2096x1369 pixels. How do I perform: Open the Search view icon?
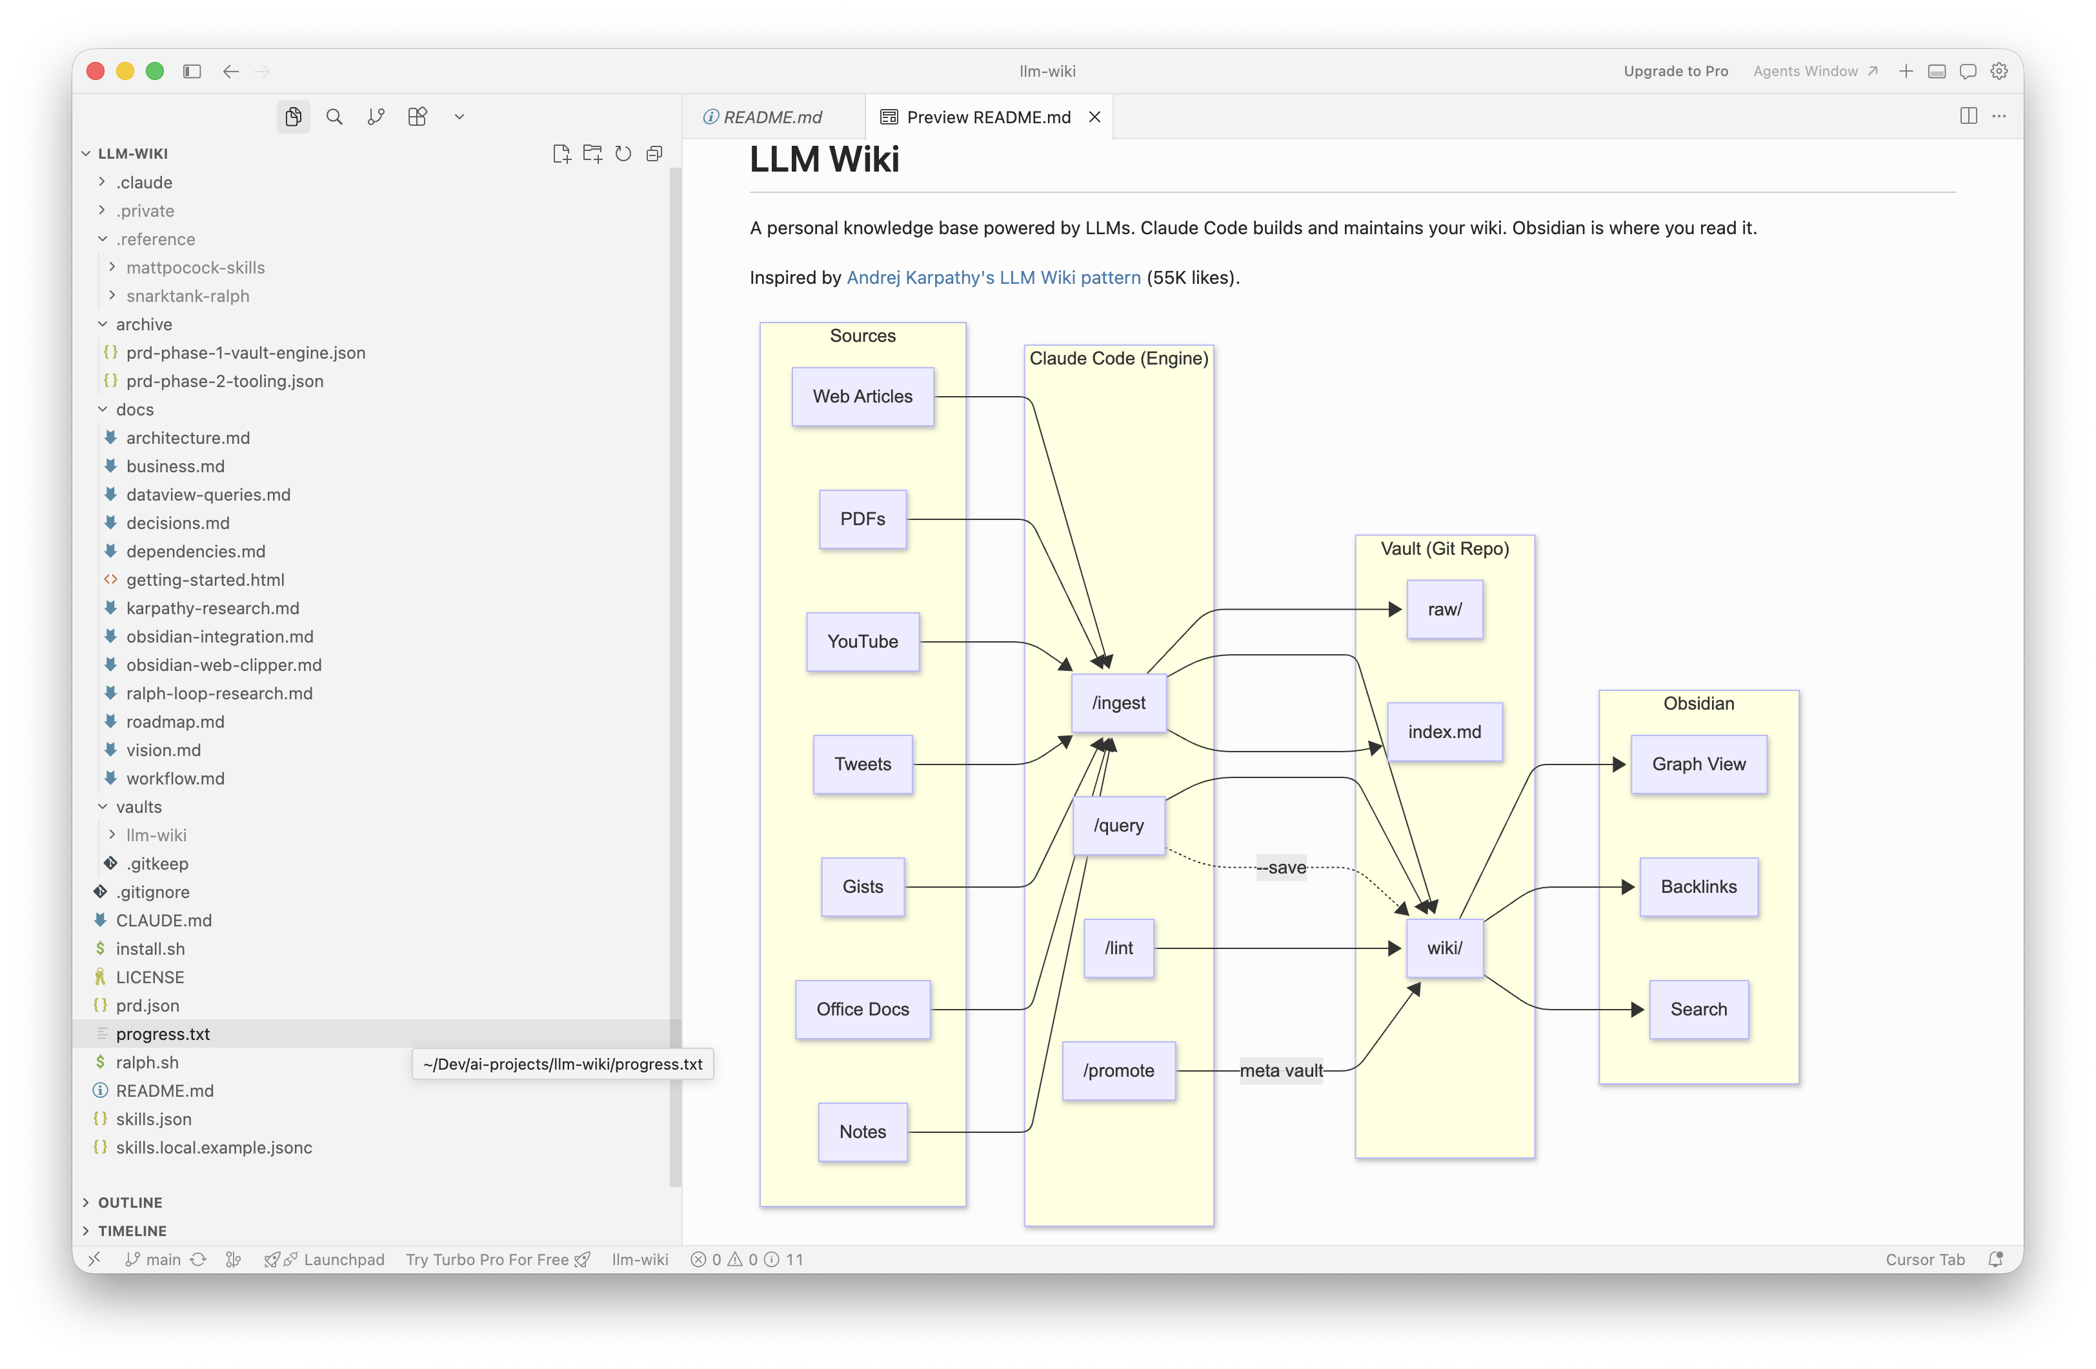[335, 116]
